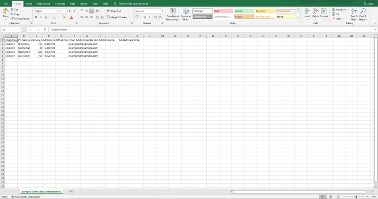Toggle Italic formatting

click(x=41, y=17)
